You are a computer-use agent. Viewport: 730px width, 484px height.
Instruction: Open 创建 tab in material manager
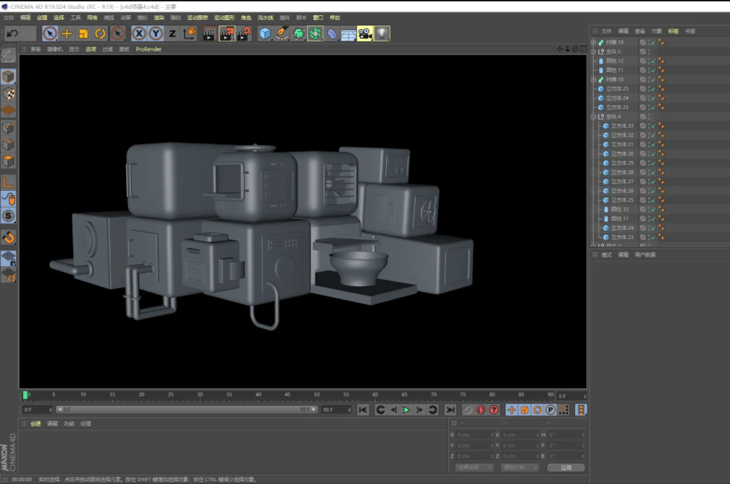point(35,423)
